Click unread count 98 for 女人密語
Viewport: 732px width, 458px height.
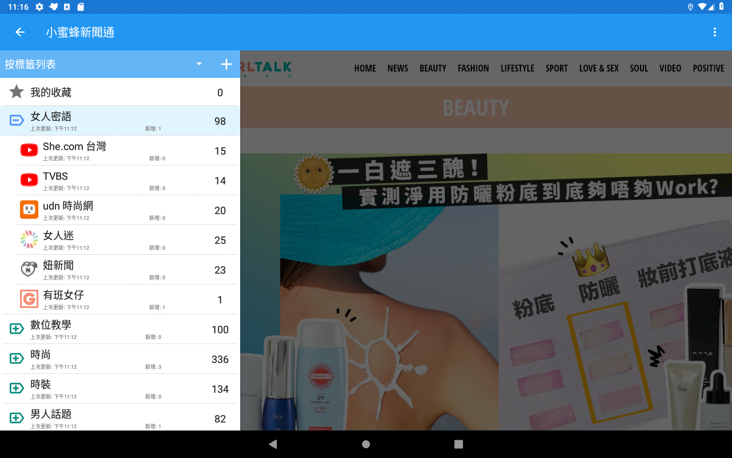coord(220,121)
